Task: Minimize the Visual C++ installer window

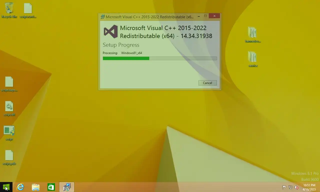Action: pos(199,16)
